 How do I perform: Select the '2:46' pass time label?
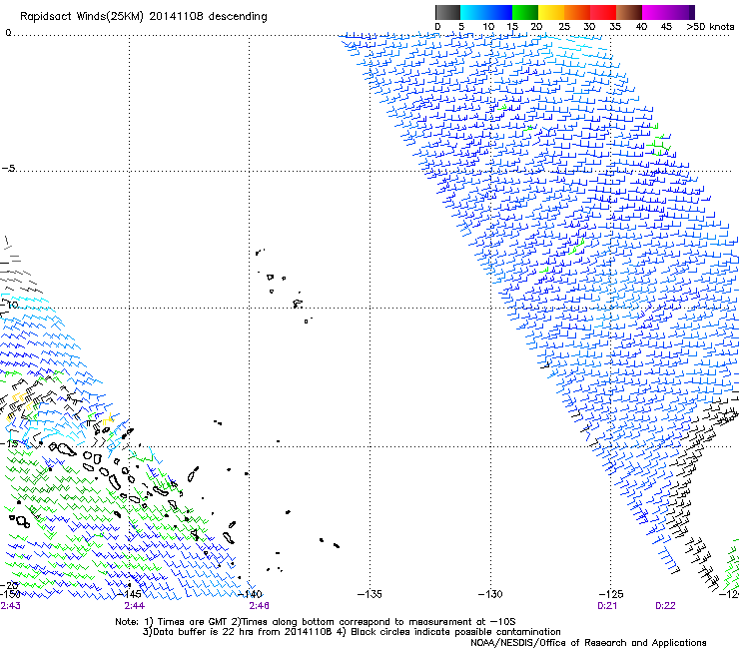point(260,606)
